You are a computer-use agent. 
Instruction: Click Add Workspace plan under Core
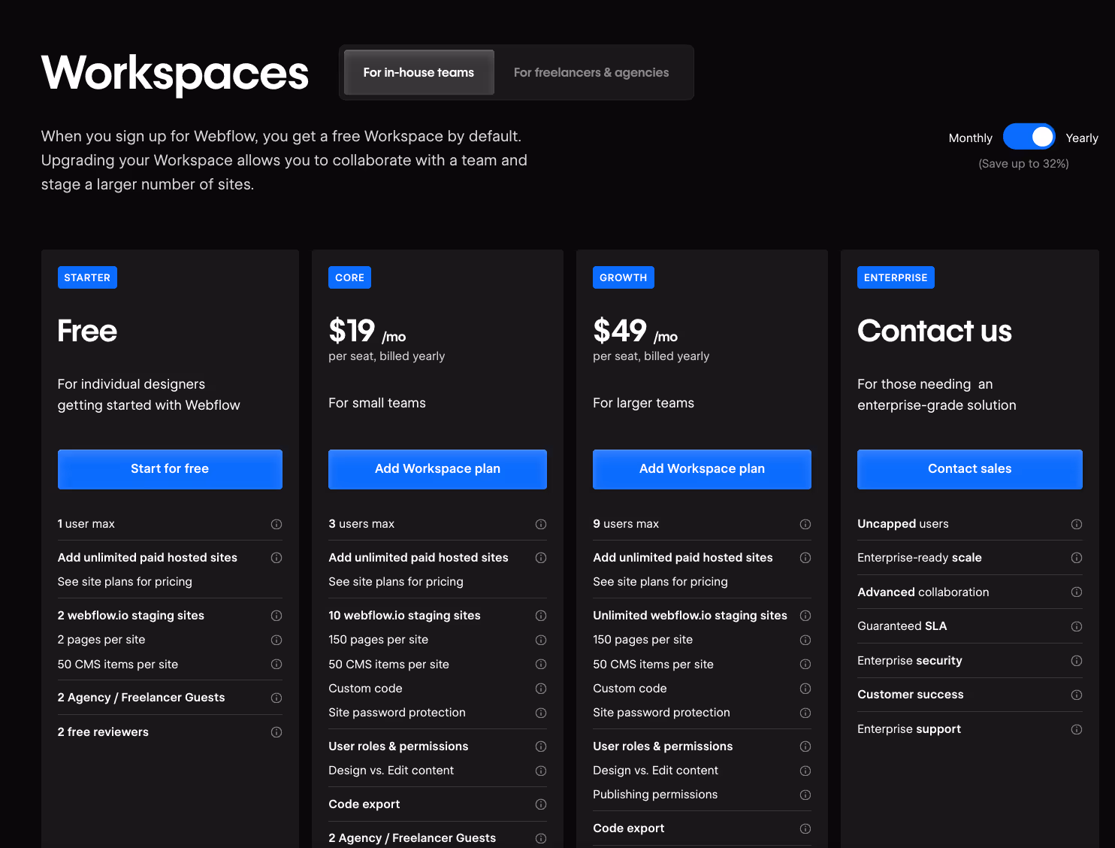(437, 469)
